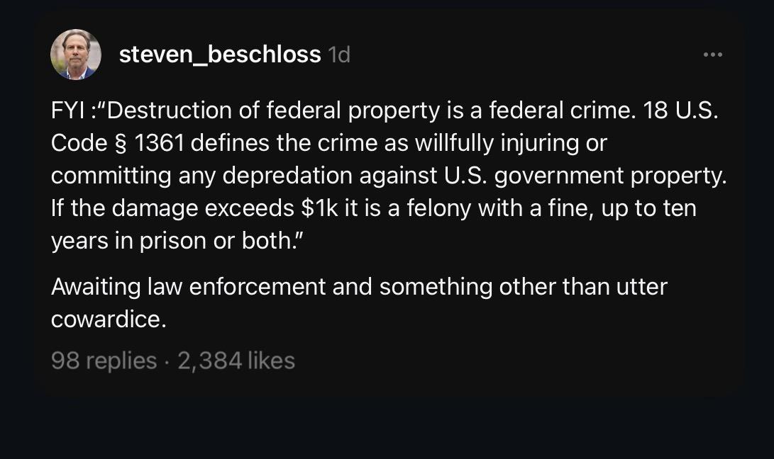
Task: View the 98 replies
Action: pos(104,361)
